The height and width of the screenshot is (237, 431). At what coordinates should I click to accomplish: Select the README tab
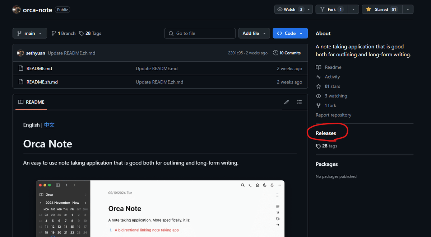32,102
